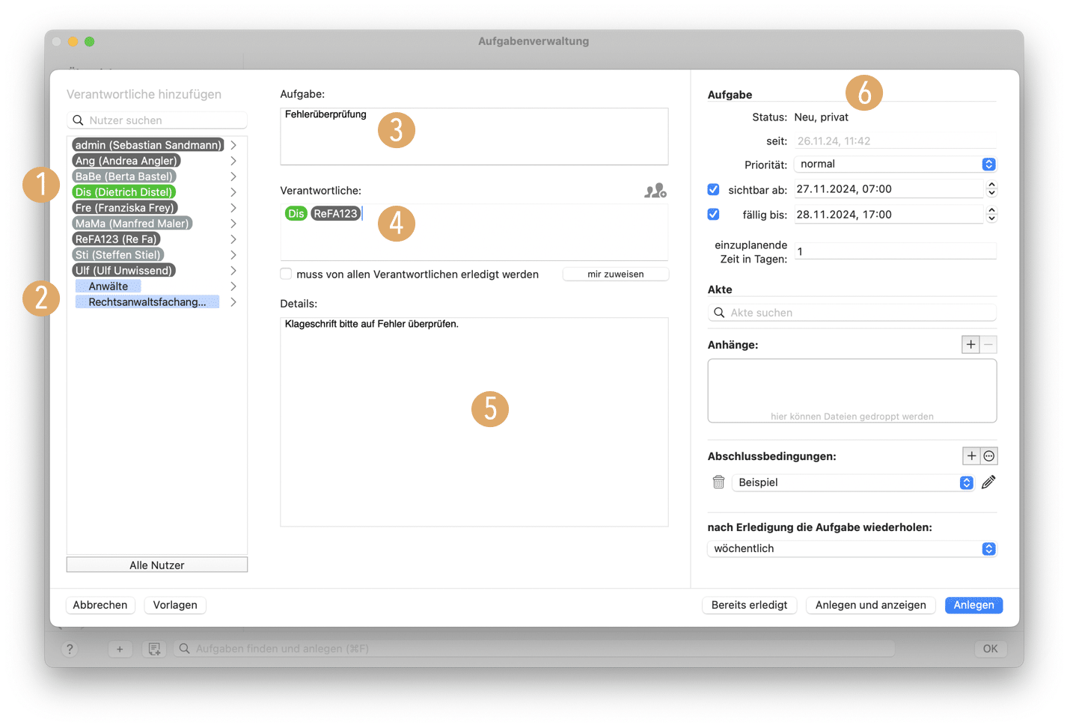The height and width of the screenshot is (727, 1070).
Task: Expand chevron for Dis (Dietrich Distel)
Action: point(233,192)
